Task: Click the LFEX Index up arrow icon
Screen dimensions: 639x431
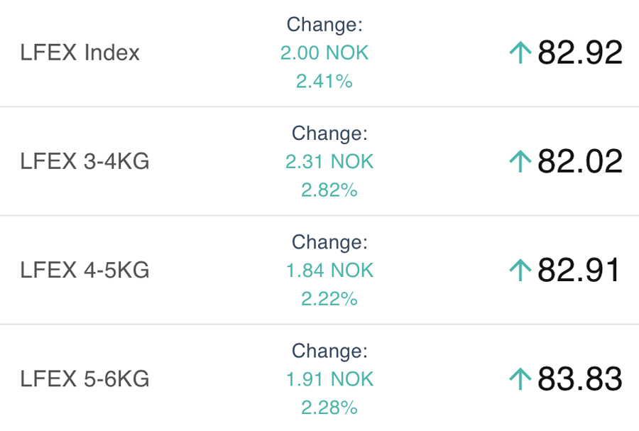Action: pyautogui.click(x=520, y=53)
